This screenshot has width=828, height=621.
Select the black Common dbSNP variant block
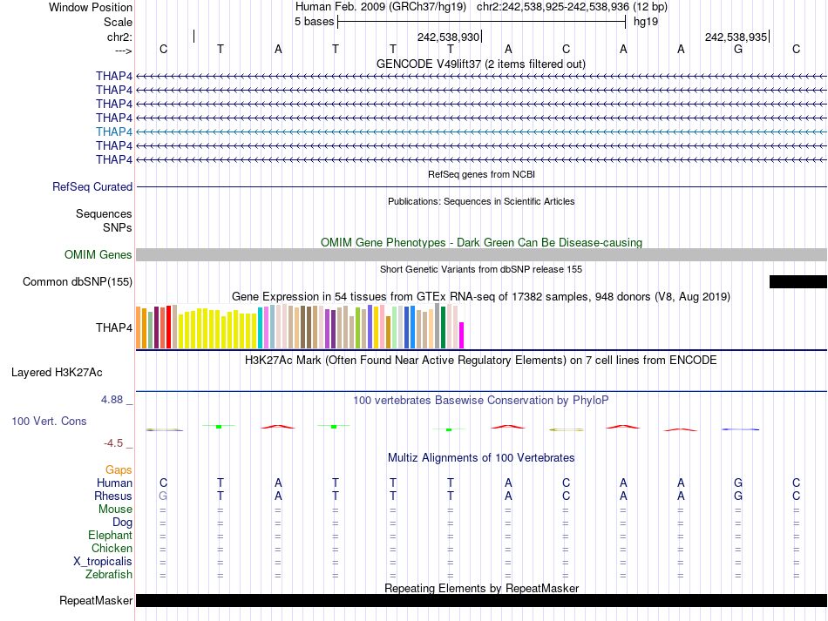point(797,281)
